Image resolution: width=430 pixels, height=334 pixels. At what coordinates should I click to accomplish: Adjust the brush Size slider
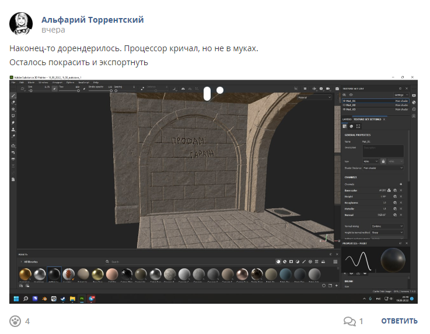39,91
